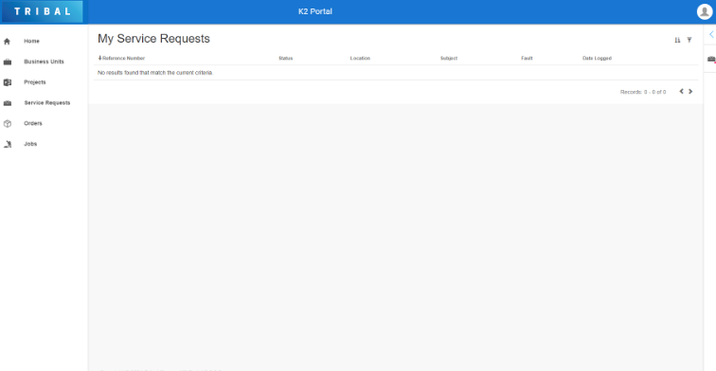Image resolution: width=716 pixels, height=371 pixels.
Task: Click the TRIBAL logo
Action: pos(43,12)
